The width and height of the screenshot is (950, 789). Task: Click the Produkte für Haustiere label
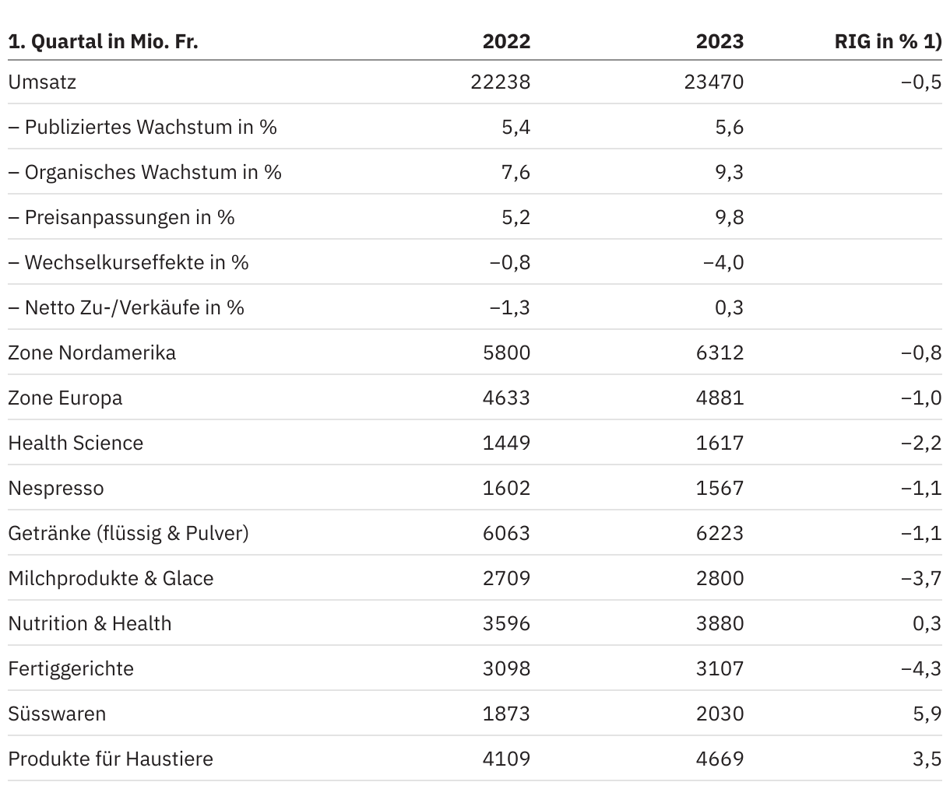point(111,759)
